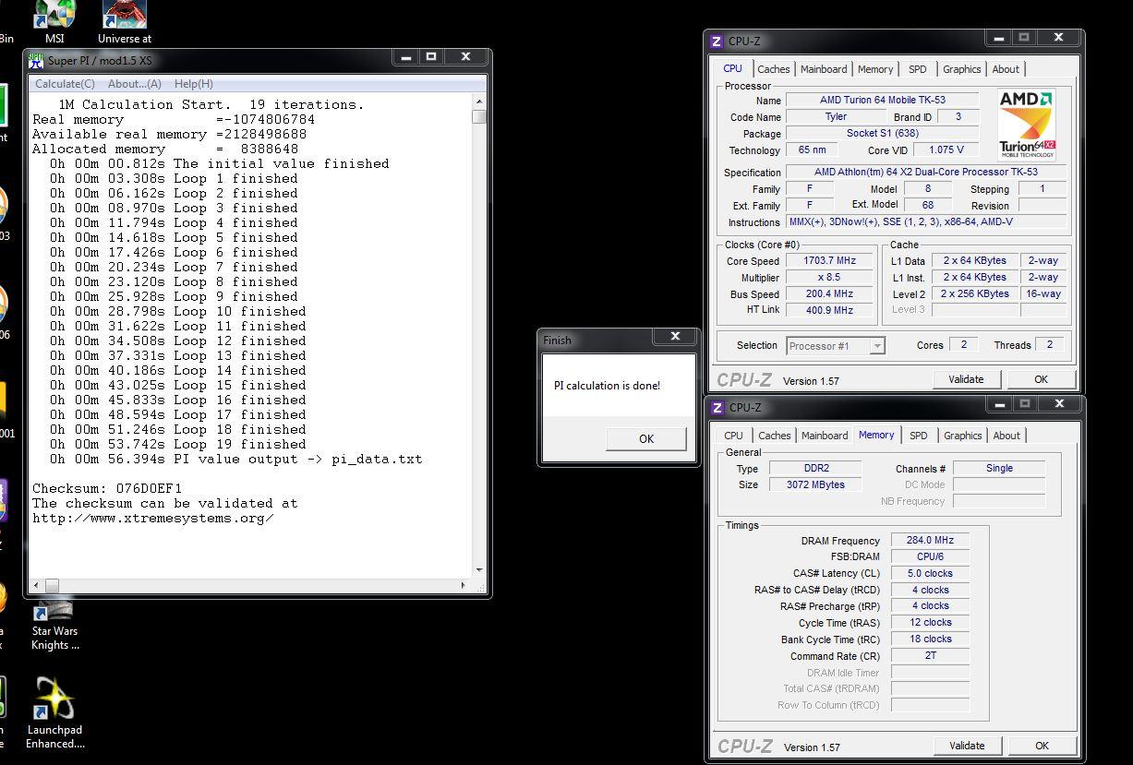Click the AMD Turion 64 X2 logo
Image resolution: width=1133 pixels, height=765 pixels.
pyautogui.click(x=1027, y=125)
